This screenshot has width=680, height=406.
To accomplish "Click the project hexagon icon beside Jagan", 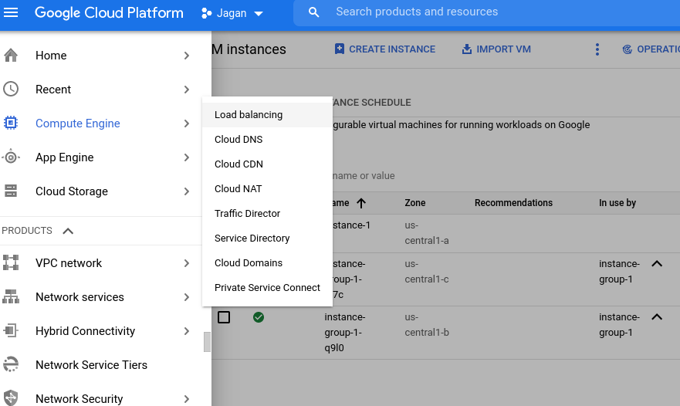I will [x=206, y=13].
